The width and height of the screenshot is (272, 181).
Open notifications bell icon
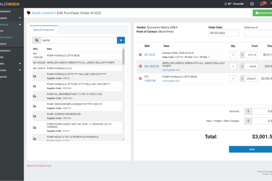click(262, 4)
